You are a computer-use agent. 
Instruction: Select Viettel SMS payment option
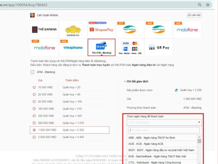tap(159, 30)
